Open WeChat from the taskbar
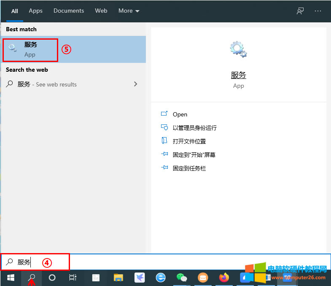Screen dimensions: 331x286 click(182, 278)
